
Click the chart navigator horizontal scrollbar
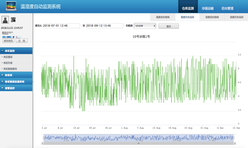139,143
